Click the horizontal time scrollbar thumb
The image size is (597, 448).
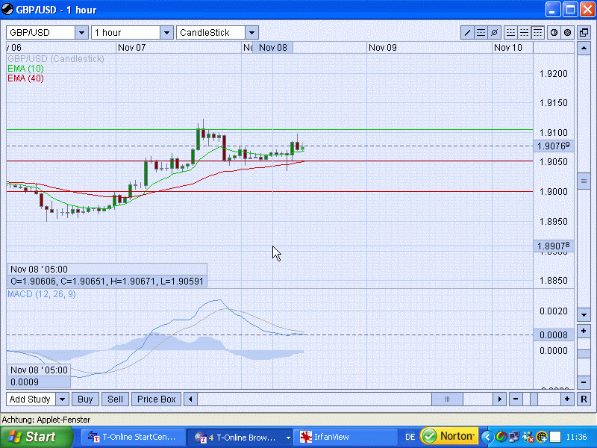[447, 399]
